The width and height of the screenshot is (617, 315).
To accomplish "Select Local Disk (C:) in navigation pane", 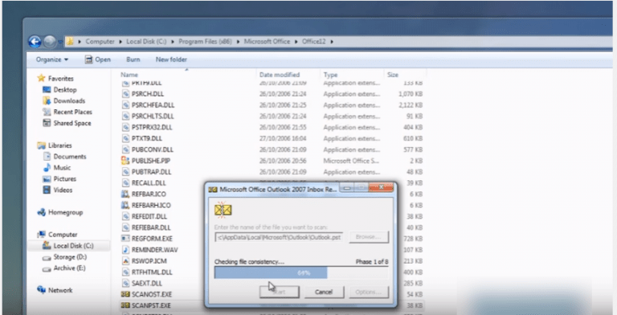I will [68, 246].
